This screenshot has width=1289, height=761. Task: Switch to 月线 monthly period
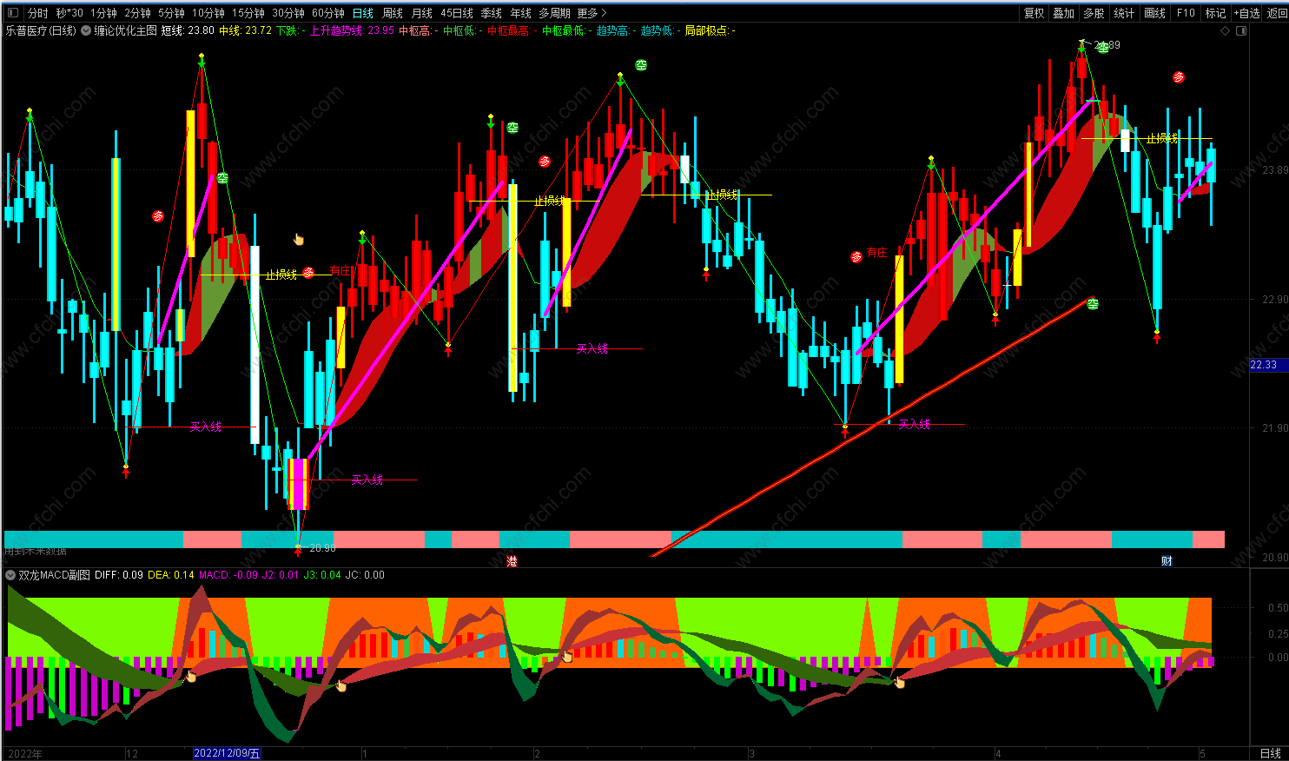coord(422,13)
